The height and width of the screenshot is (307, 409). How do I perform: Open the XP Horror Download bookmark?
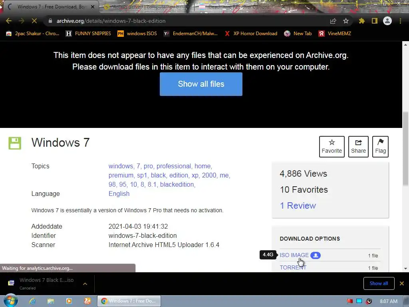coord(251,34)
